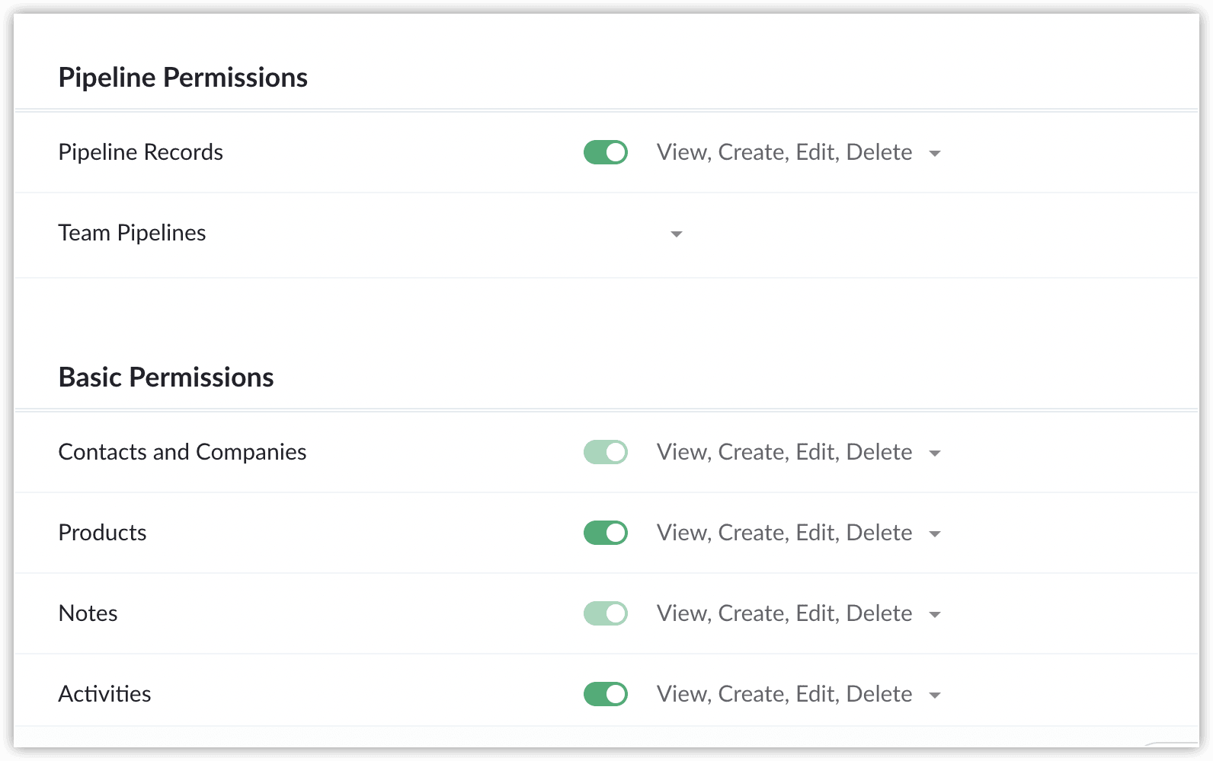Toggle Contacts and Companies permission switch
The image size is (1213, 761).
click(606, 452)
